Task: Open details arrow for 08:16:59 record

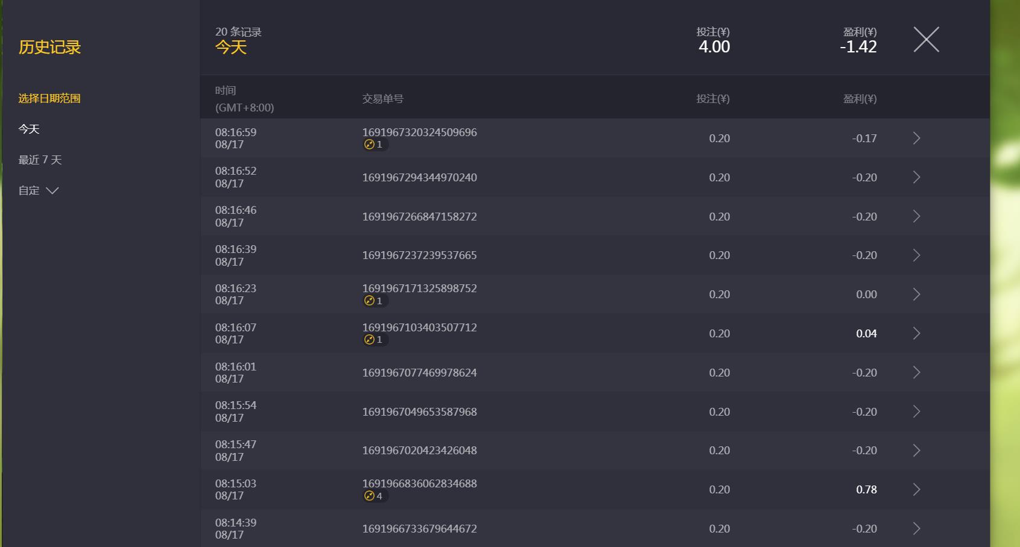Action: pyautogui.click(x=916, y=138)
